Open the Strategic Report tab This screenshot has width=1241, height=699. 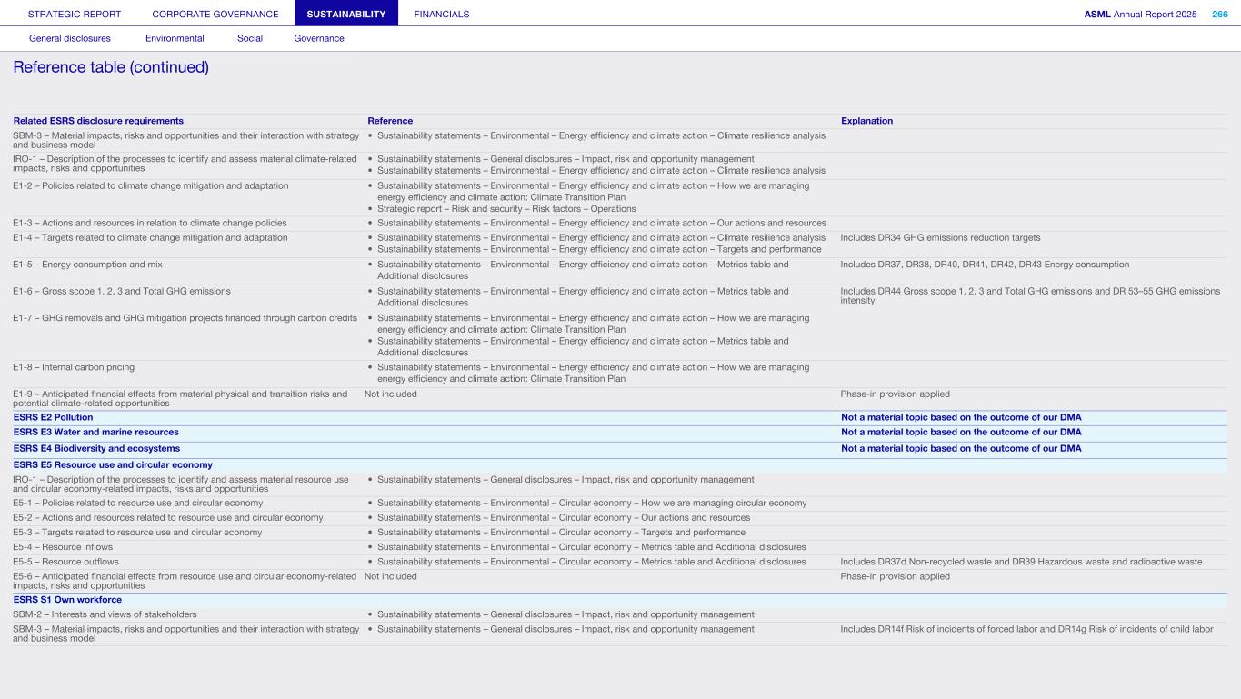click(x=75, y=14)
